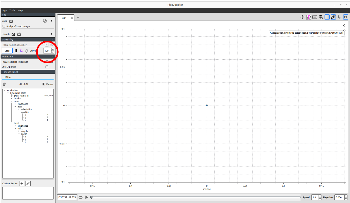
Task: Select the tab1 plot tab
Action: pyautogui.click(x=64, y=18)
